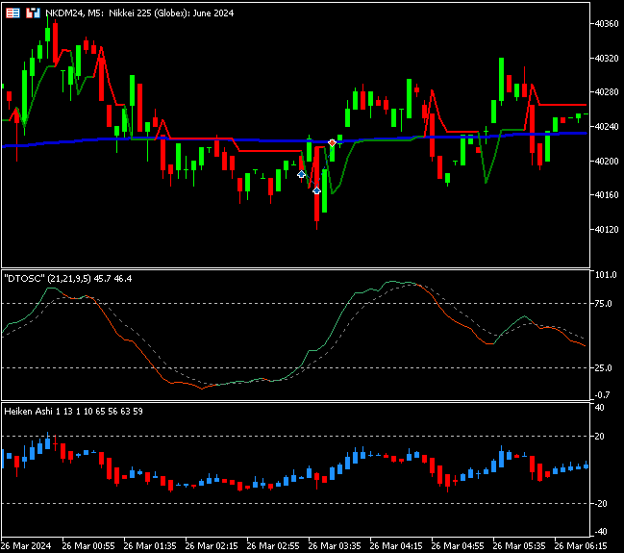Select the DTOSC (21,21,9,5) indicator label

(68, 279)
